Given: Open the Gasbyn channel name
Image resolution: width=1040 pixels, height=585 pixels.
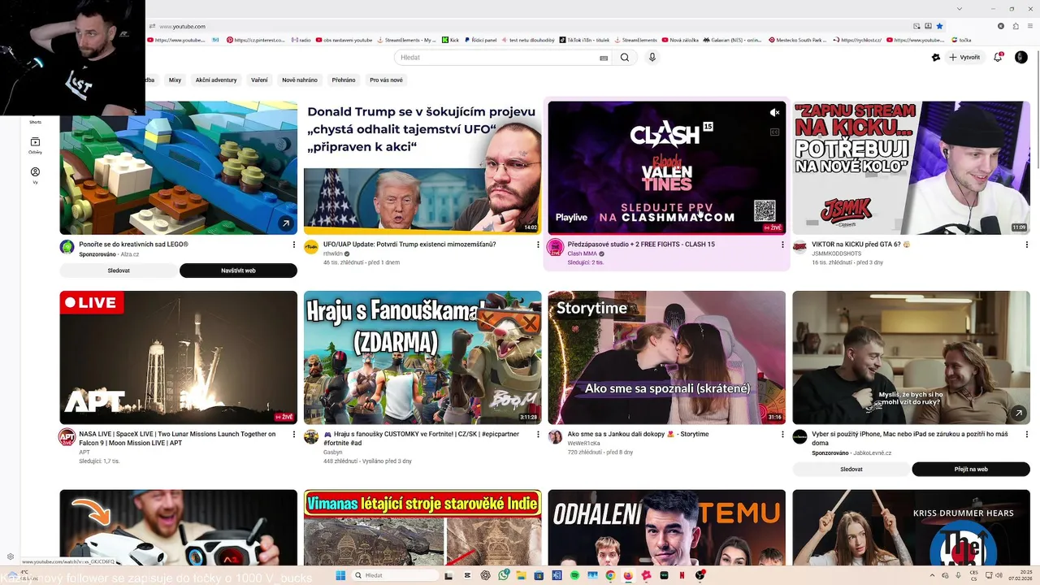Looking at the screenshot, I should [333, 452].
